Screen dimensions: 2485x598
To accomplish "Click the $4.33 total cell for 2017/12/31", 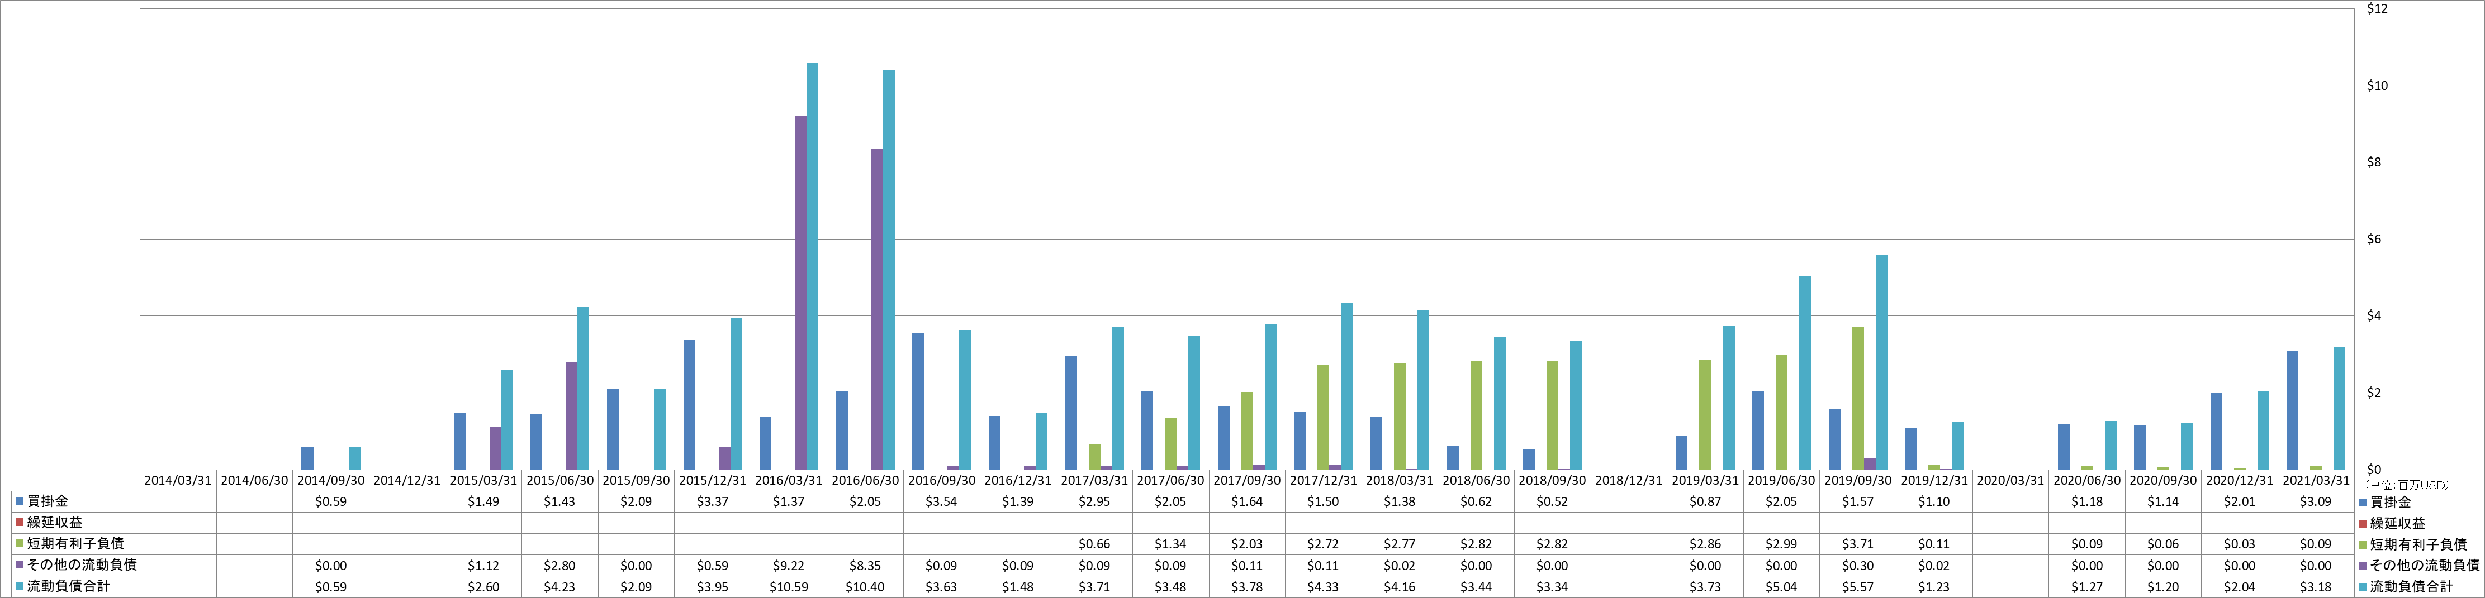I will pyautogui.click(x=1324, y=586).
